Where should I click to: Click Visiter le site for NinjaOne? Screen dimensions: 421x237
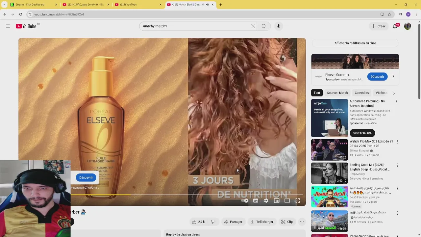tap(362, 133)
